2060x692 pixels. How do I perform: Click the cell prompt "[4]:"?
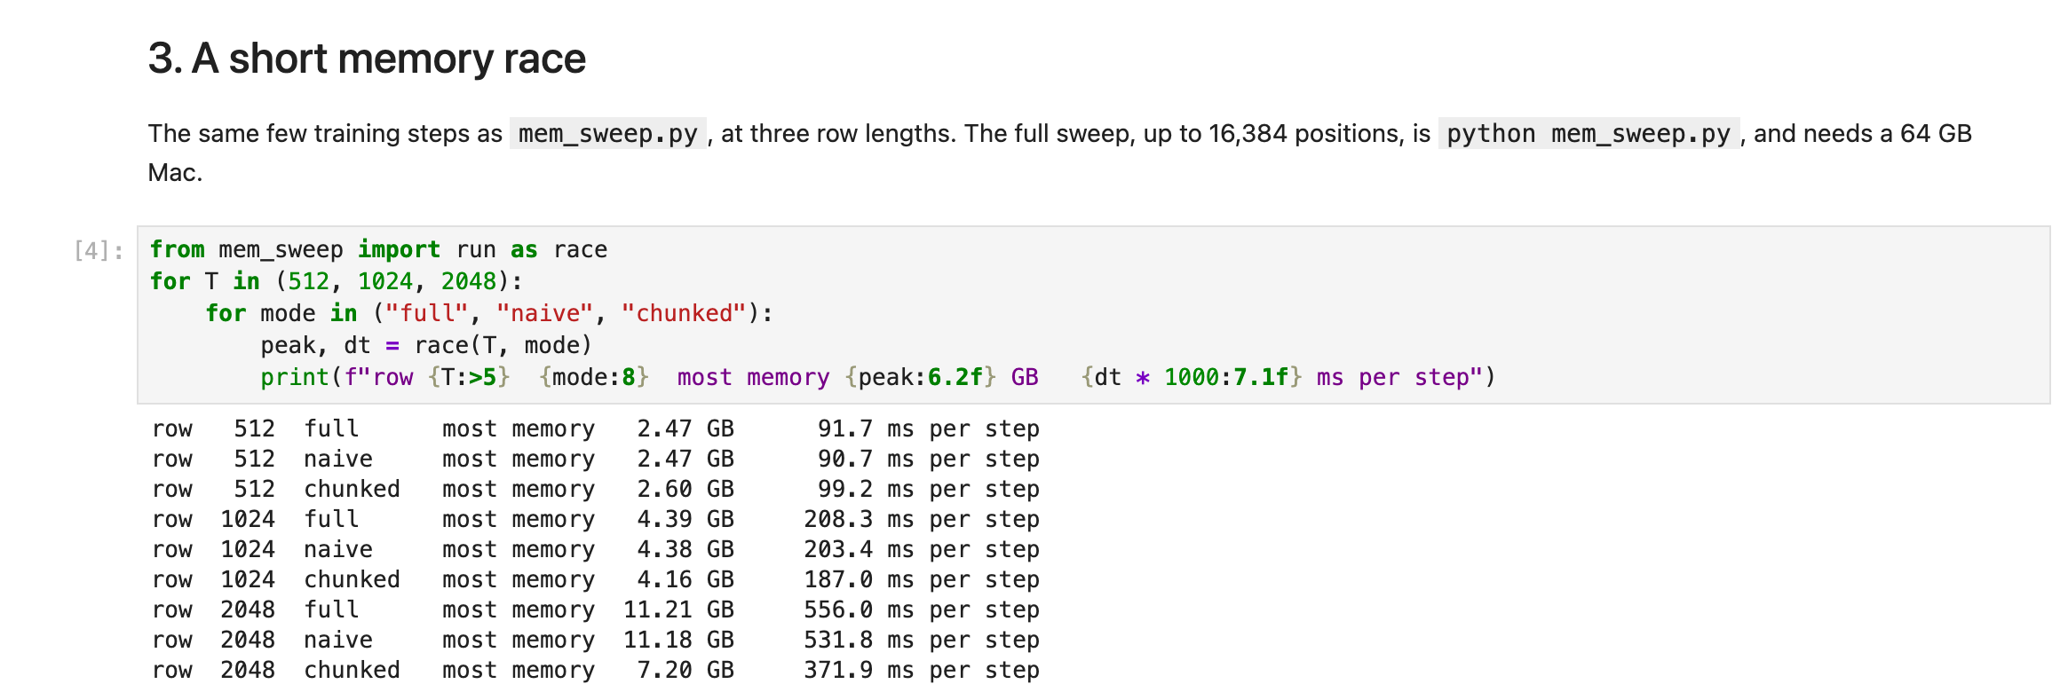pos(99,251)
